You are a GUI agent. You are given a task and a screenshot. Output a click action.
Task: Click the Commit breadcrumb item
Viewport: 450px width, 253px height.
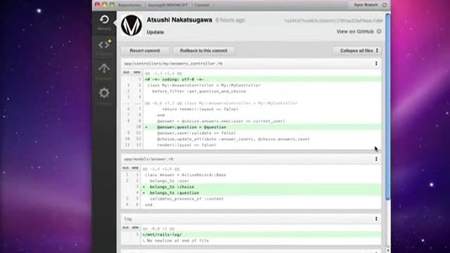pos(202,5)
